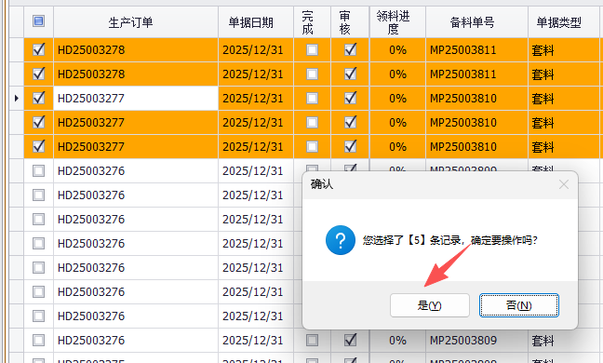Uncheck selection box of the topmost HD25003278 row

click(38, 49)
